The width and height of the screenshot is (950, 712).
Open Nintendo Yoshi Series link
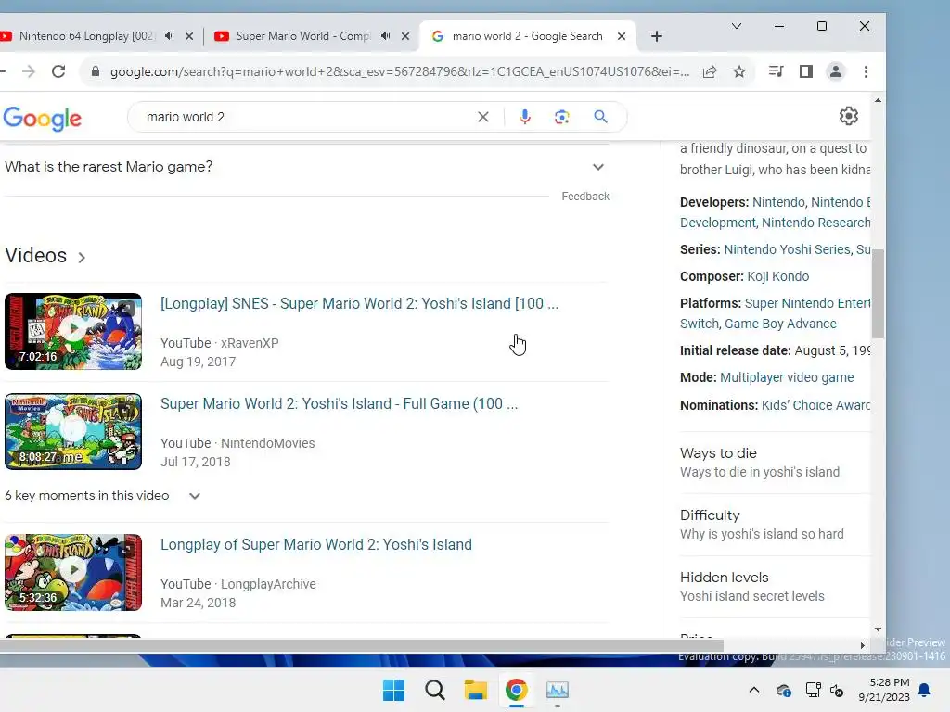pos(787,249)
